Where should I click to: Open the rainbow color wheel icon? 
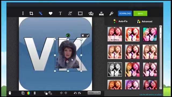[28, 93]
